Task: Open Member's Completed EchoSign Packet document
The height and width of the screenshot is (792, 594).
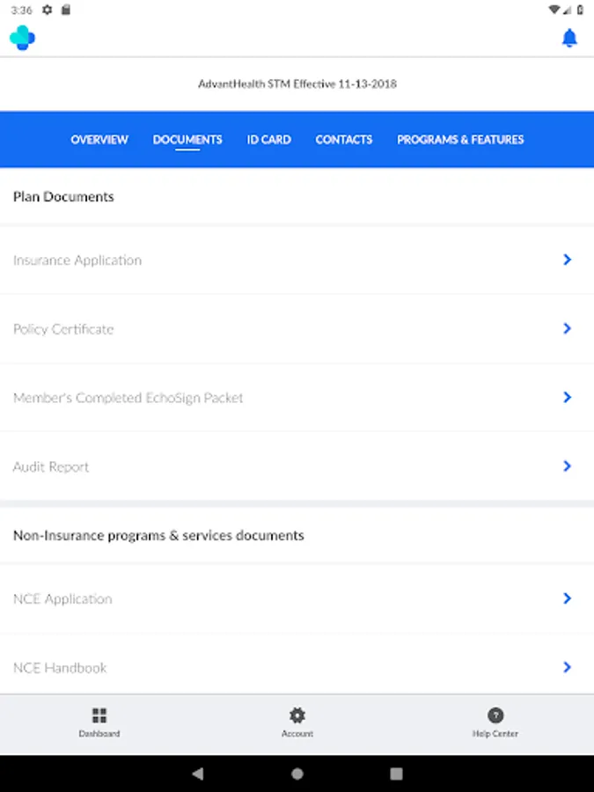Action: (x=128, y=398)
